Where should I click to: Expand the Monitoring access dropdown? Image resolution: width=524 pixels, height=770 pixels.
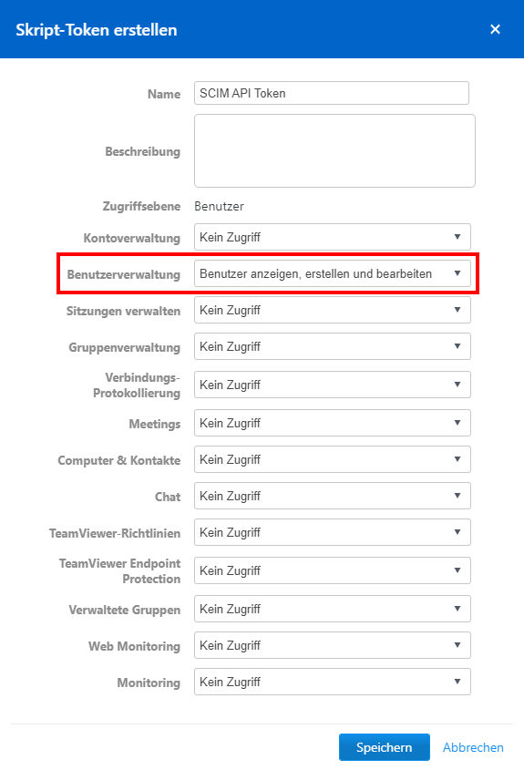click(x=333, y=681)
